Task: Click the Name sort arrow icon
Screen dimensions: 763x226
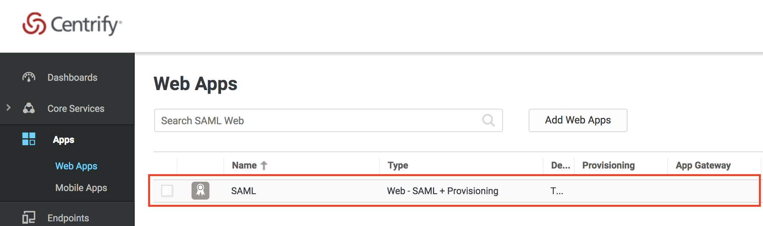Action: [264, 165]
